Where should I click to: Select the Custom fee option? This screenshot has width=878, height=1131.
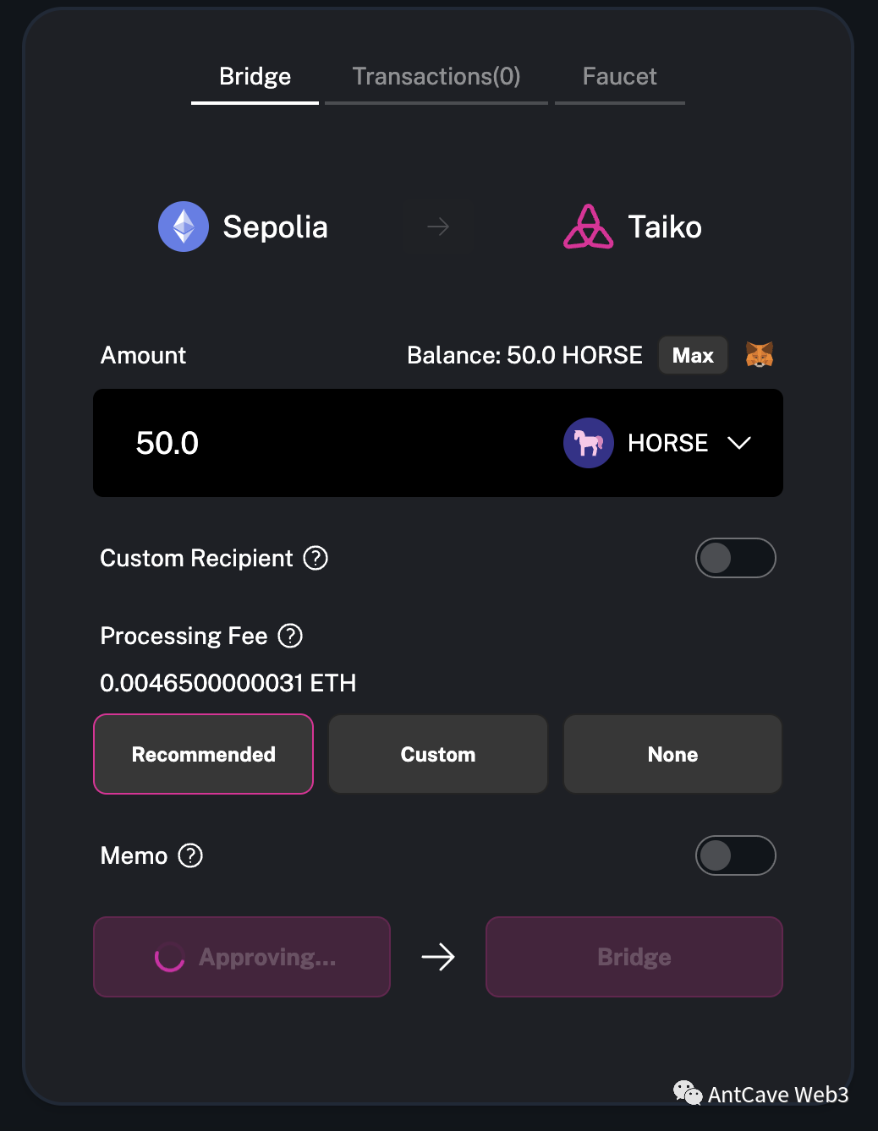[x=437, y=754]
